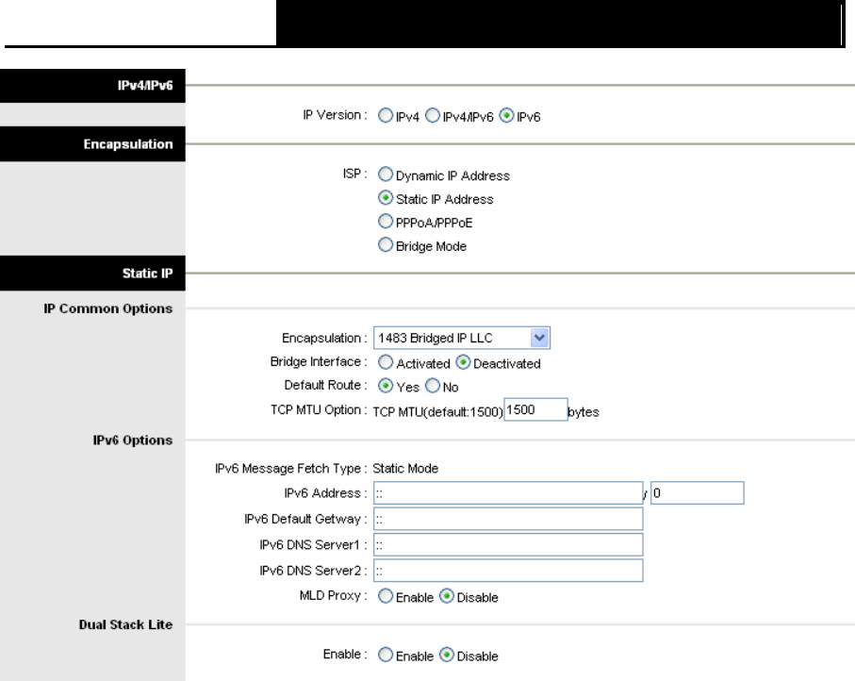Click the IPv6 Address input field
The image size is (855, 681).
click(508, 492)
